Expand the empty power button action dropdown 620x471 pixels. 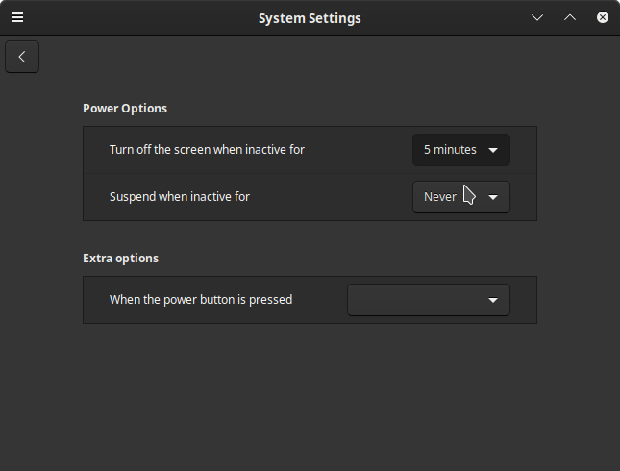click(429, 300)
